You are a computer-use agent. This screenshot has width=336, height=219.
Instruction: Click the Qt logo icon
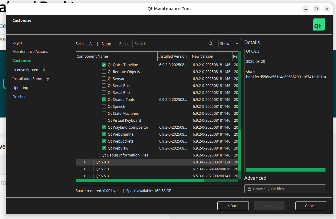pyautogui.click(x=319, y=24)
